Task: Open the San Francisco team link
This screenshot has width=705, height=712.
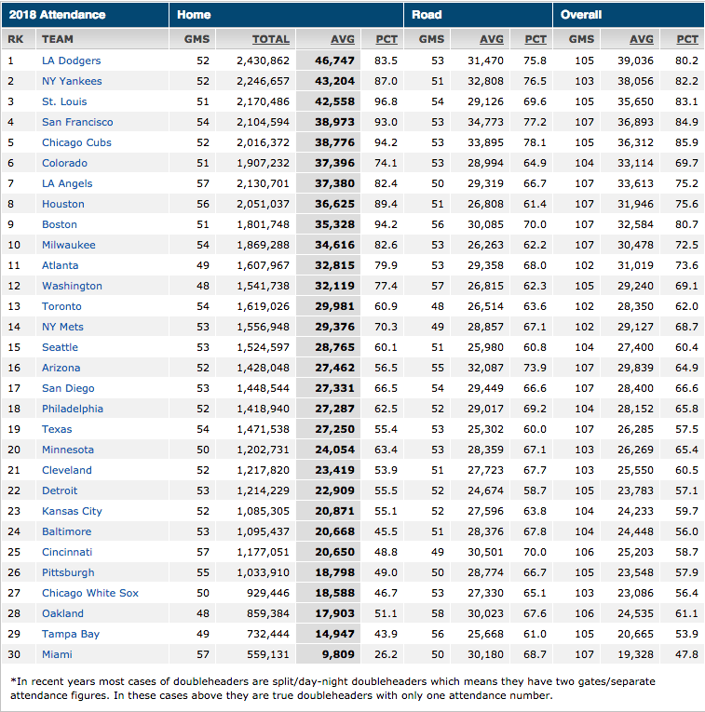Action: [77, 122]
